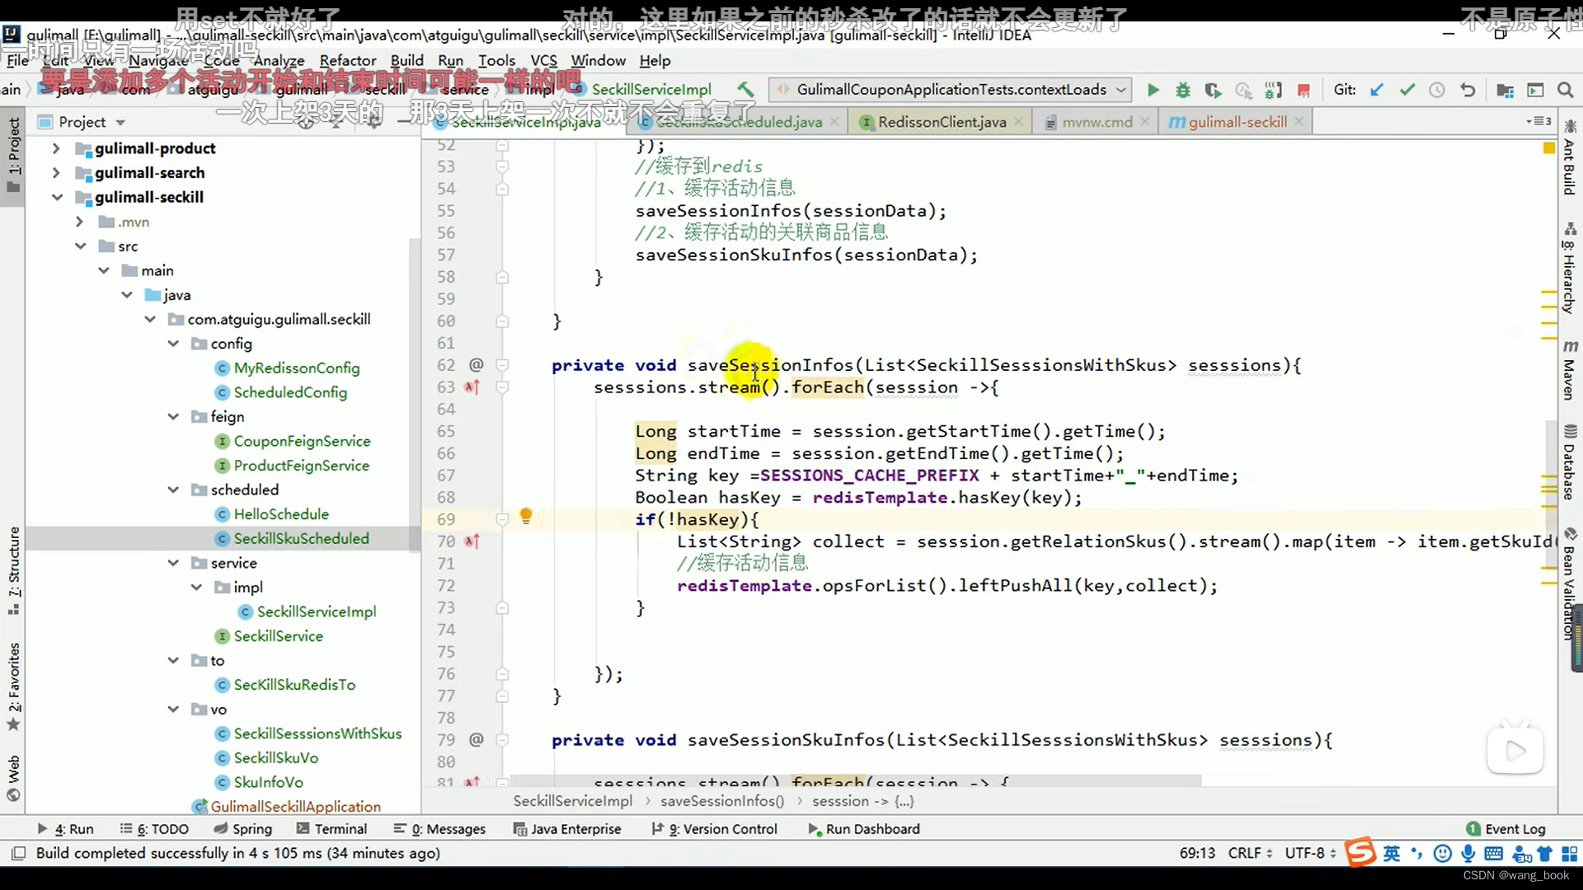Click the Debug bug icon
The image size is (1583, 890).
tap(1182, 90)
